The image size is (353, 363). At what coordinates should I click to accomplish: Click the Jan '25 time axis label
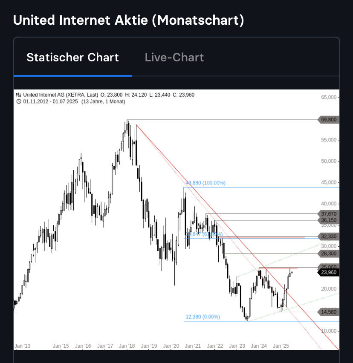[x=281, y=346]
